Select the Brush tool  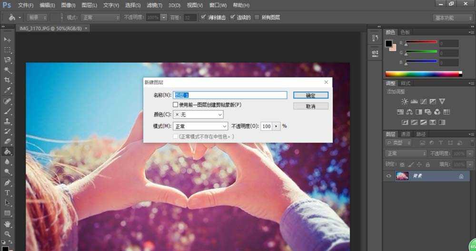7,111
